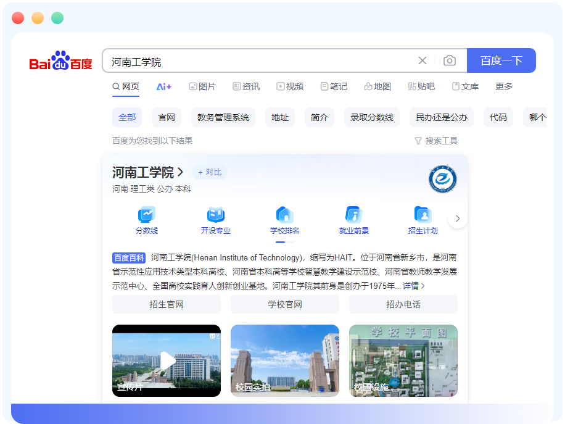Image resolution: width=565 pixels, height=424 pixels.
Task: Click the 招办电话 button
Action: pyautogui.click(x=403, y=304)
